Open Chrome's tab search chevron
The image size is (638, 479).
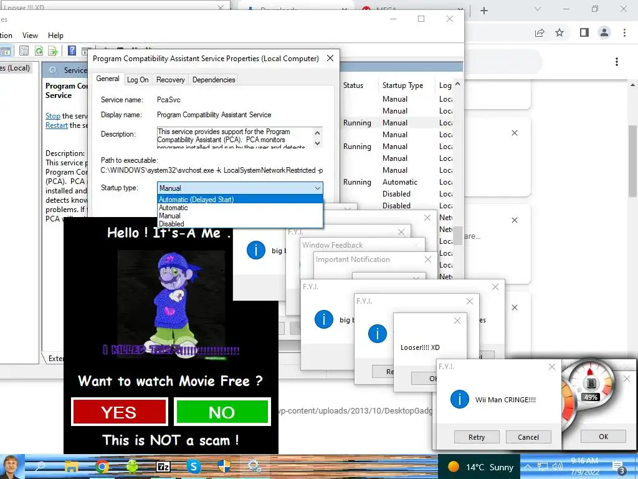point(538,9)
